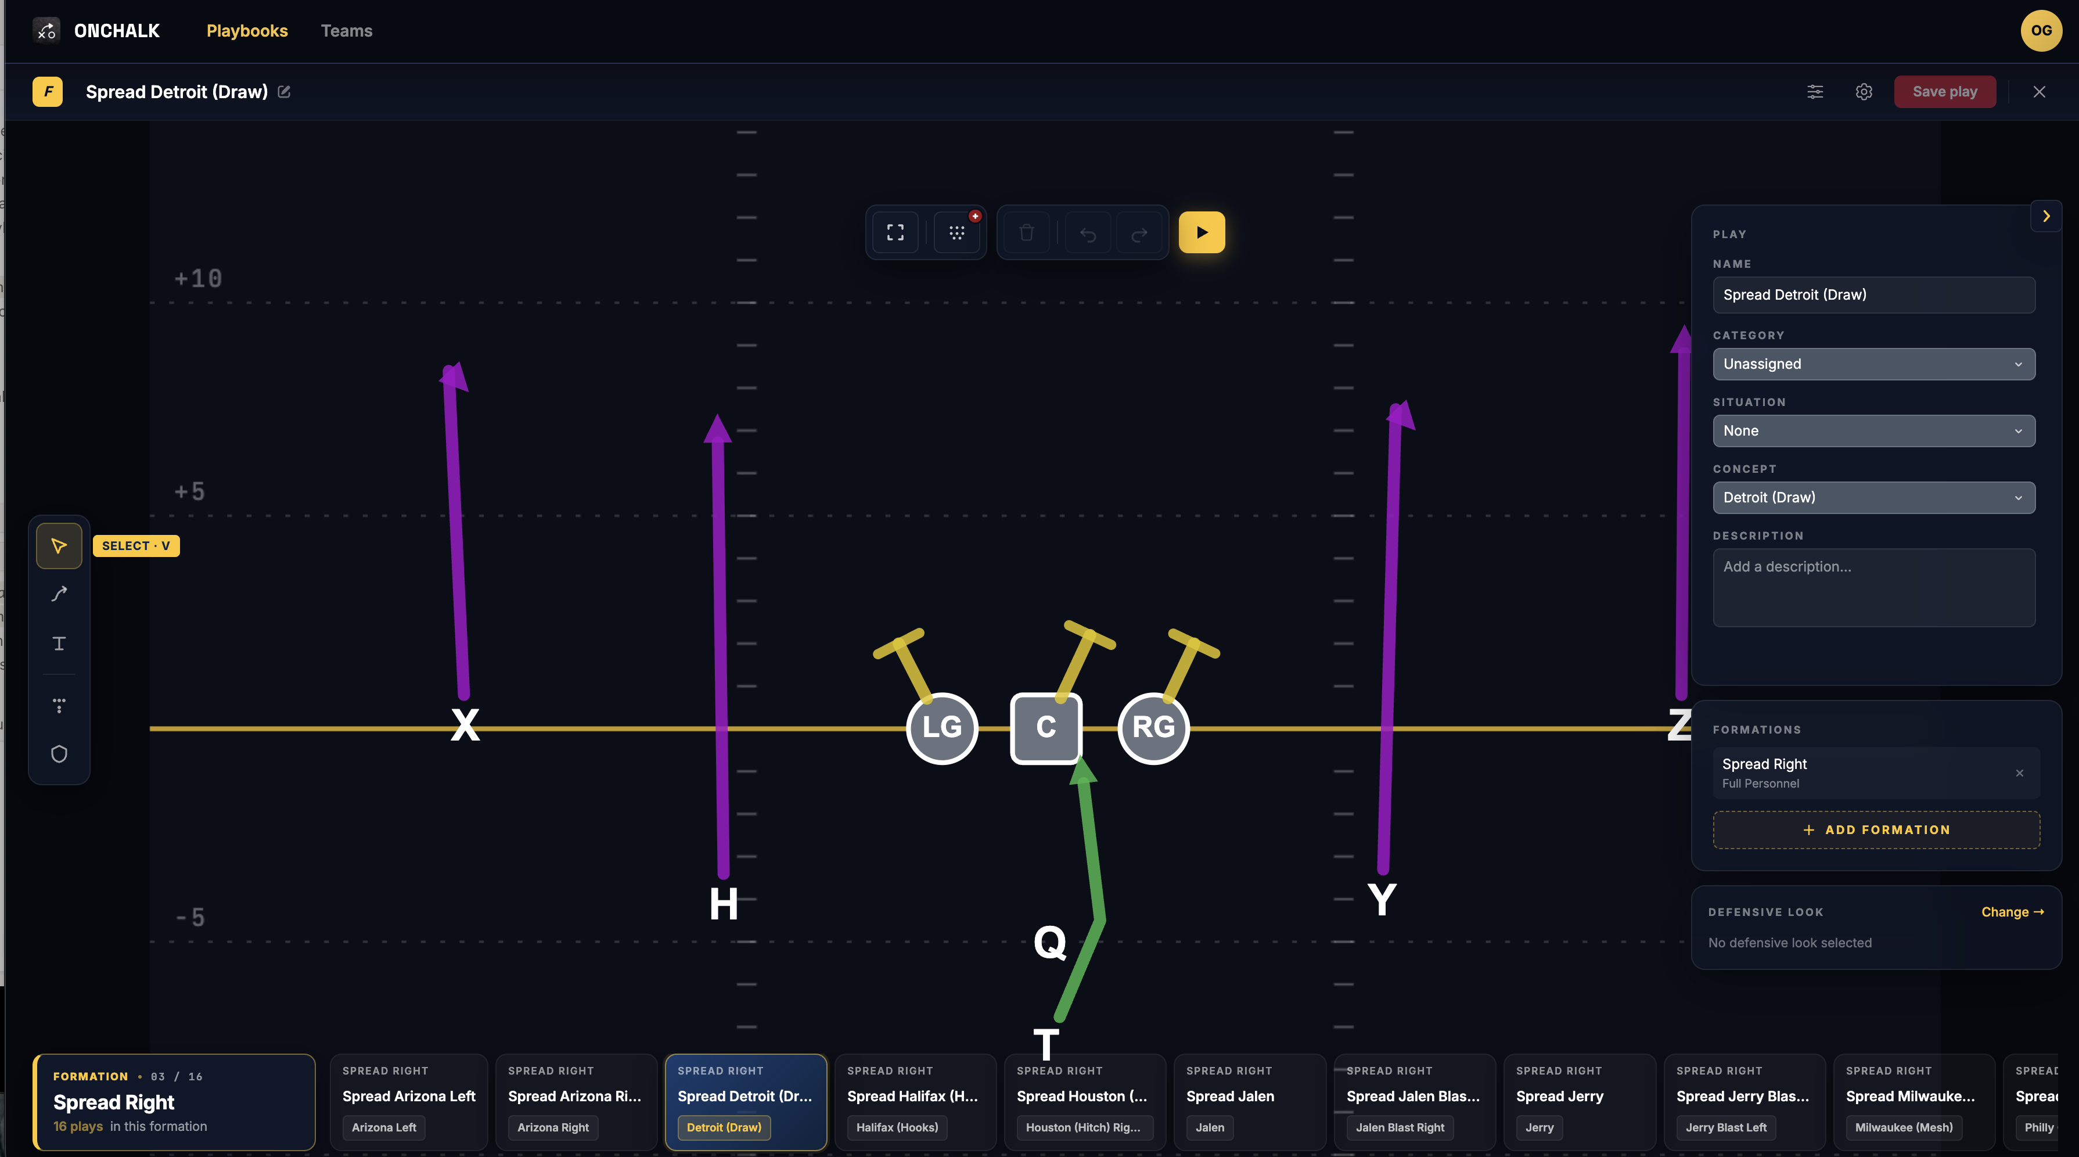Remove the Spread Right formation
This screenshot has height=1157, width=2079.
[2019, 772]
